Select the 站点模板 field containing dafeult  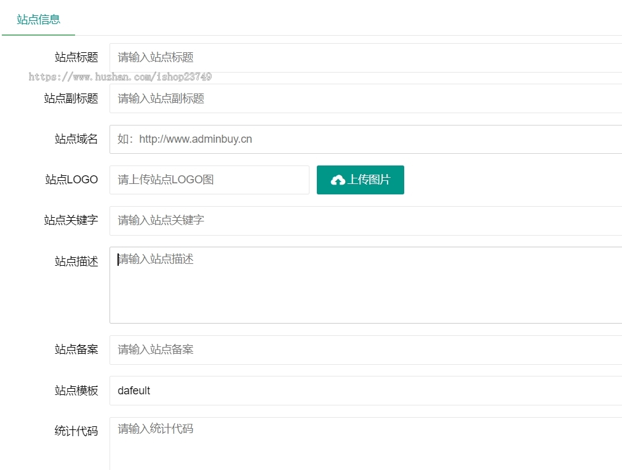(x=365, y=391)
